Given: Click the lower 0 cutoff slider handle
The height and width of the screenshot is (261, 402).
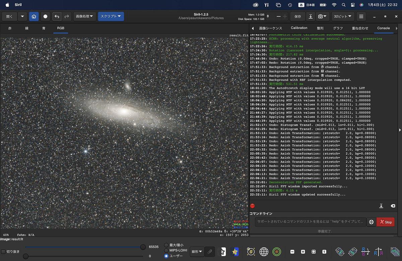Looking at the screenshot, I should [x=25, y=256].
